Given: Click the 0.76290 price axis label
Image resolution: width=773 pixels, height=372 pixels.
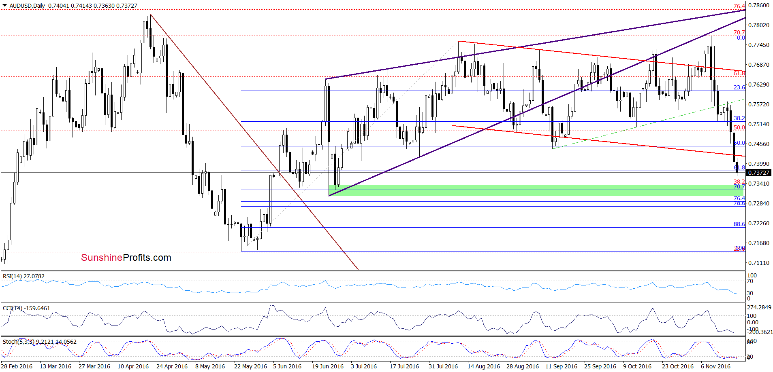Looking at the screenshot, I should pyautogui.click(x=758, y=85).
